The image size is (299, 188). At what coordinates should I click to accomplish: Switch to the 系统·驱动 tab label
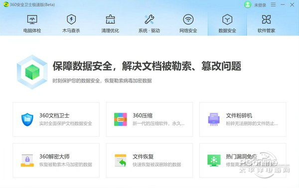149,30
